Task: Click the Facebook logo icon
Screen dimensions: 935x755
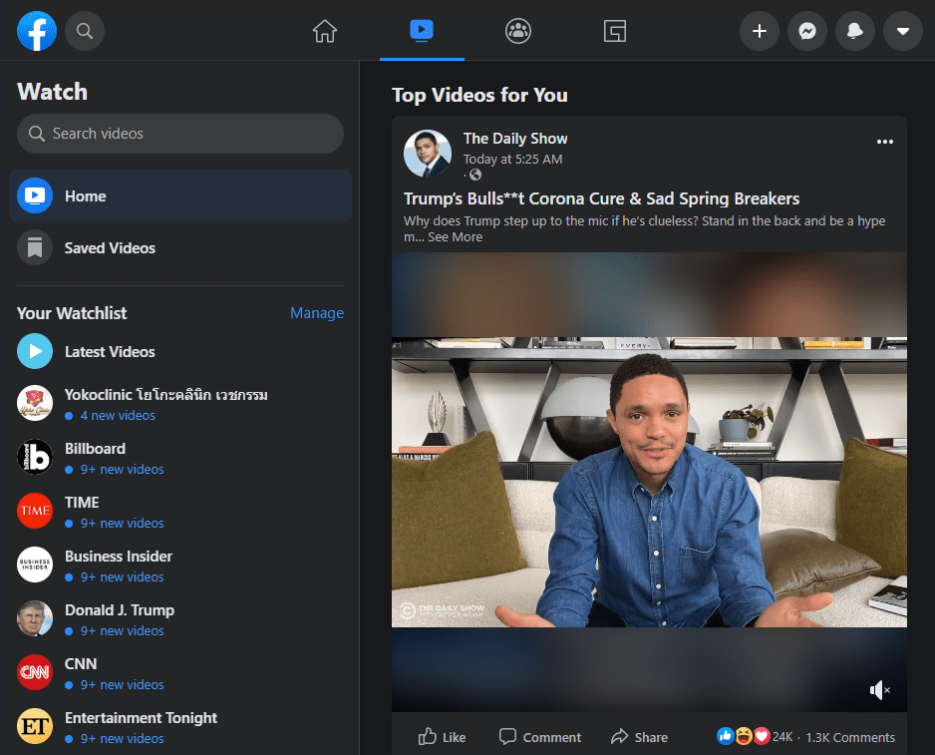Action: click(37, 31)
